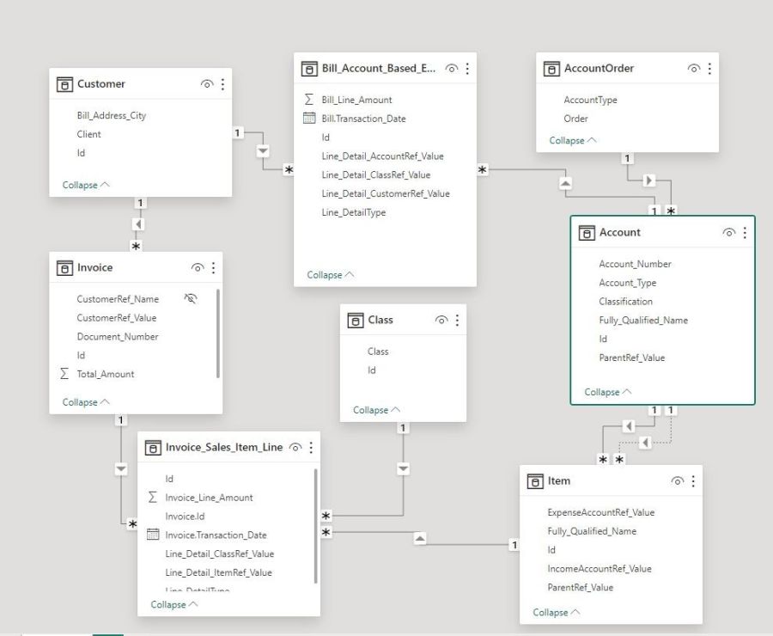Toggle visibility of Invoice_Sales_Item_Line table

[295, 448]
